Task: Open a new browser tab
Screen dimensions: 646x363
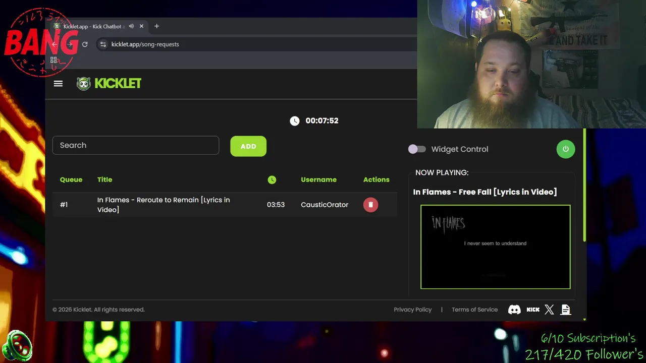Action: click(x=156, y=26)
